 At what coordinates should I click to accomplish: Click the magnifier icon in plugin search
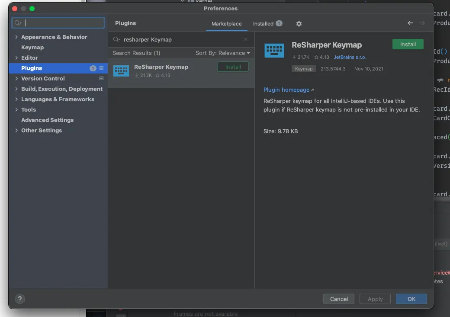pyautogui.click(x=116, y=39)
